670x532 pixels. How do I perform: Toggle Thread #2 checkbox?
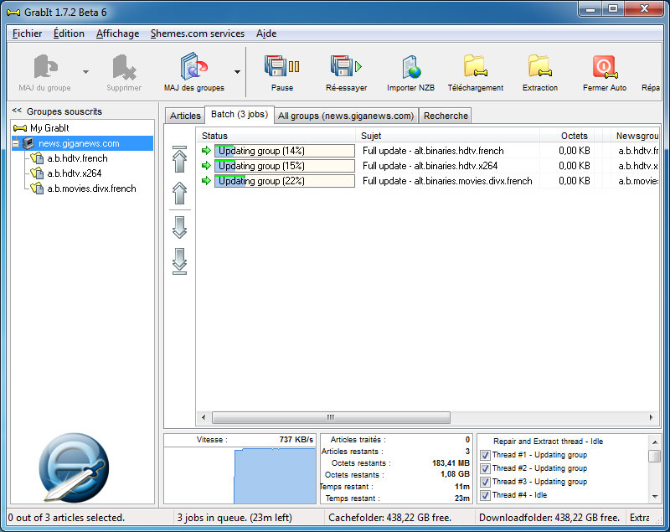(x=485, y=468)
